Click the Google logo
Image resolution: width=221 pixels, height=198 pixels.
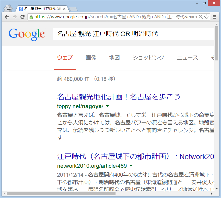pyautogui.click(x=27, y=34)
